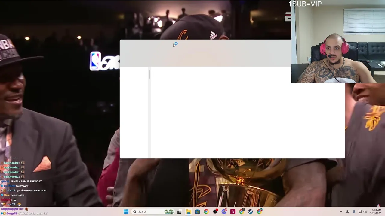This screenshot has width=385, height=216.
Task: Click chat message 'get that meat outcur mout'
Action: click(32, 190)
